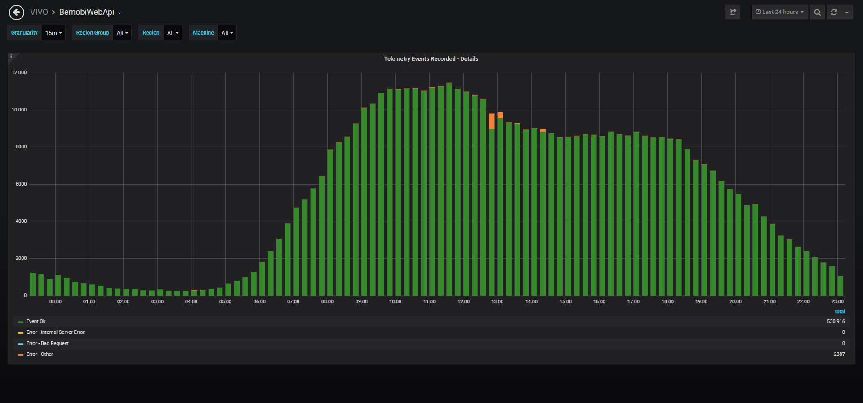Click the green Event Ok color swatch
This screenshot has width=863, height=403.
pyautogui.click(x=21, y=322)
